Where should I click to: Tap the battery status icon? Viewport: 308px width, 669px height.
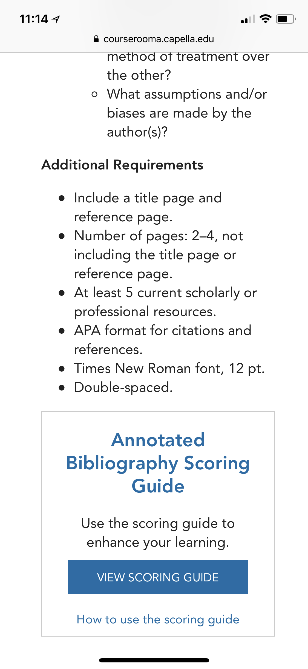[286, 19]
